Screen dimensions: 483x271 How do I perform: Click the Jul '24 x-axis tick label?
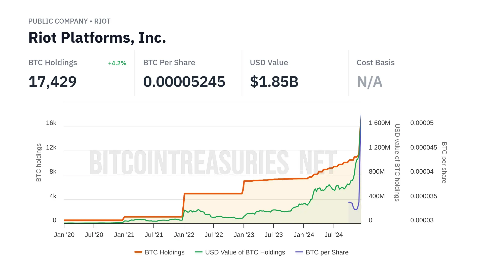334,235
